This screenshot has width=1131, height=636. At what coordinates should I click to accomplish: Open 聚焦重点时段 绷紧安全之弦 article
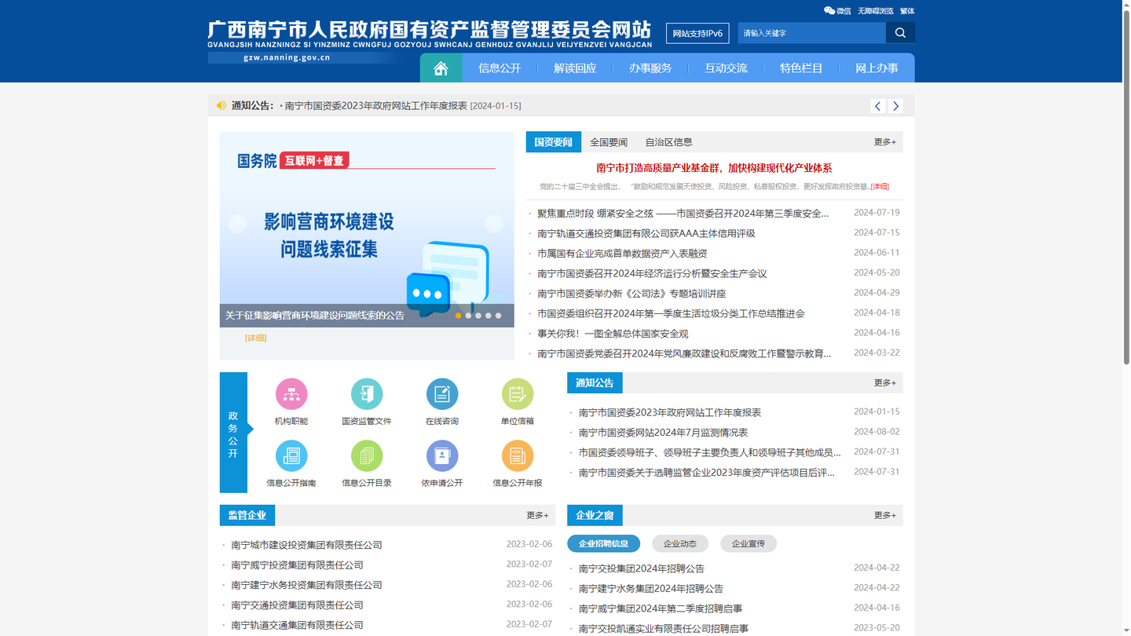683,214
